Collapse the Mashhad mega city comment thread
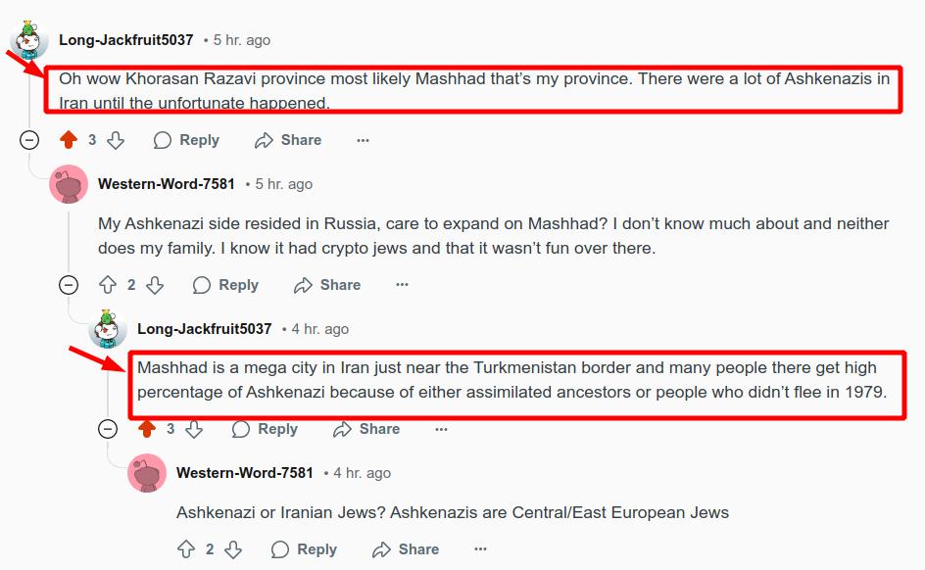This screenshot has width=925, height=570. [x=108, y=429]
